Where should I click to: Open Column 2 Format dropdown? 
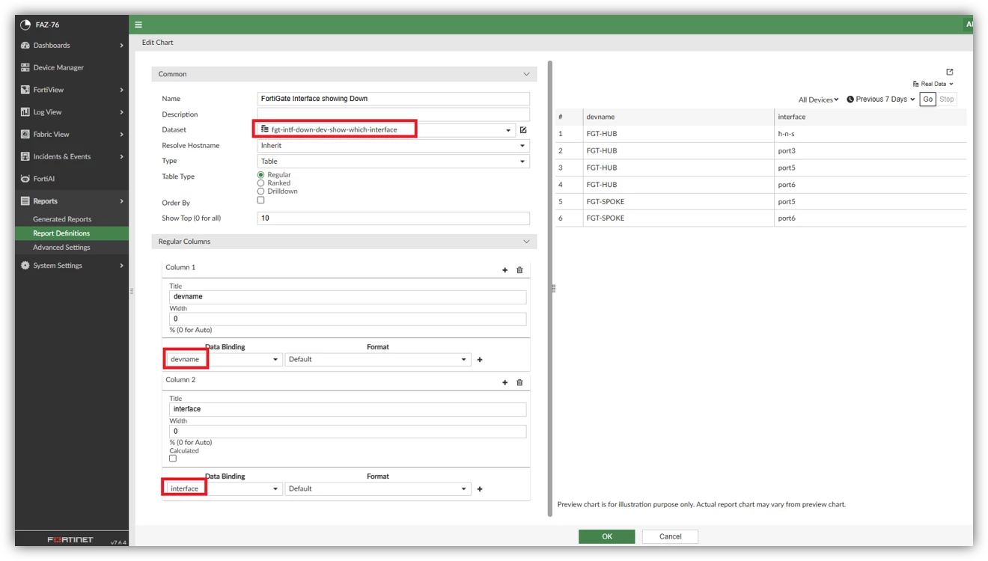378,489
